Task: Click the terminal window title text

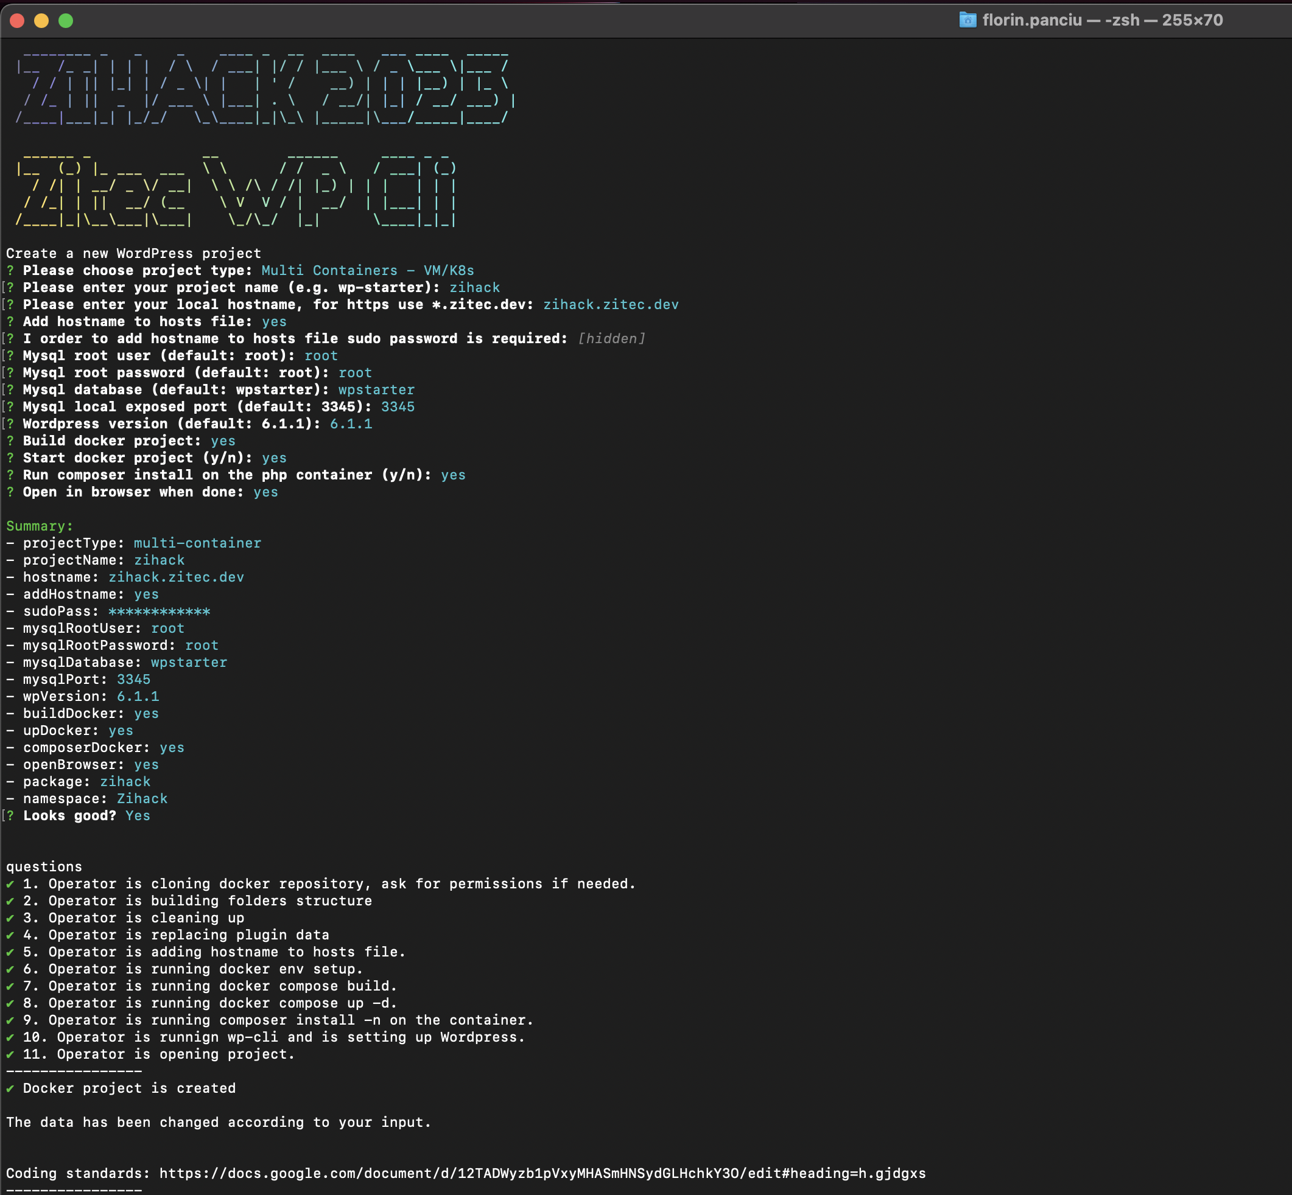Action: pyautogui.click(x=1102, y=20)
